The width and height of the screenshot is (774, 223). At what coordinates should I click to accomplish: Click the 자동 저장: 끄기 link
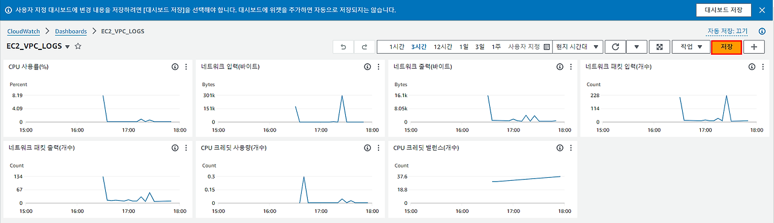tap(727, 31)
